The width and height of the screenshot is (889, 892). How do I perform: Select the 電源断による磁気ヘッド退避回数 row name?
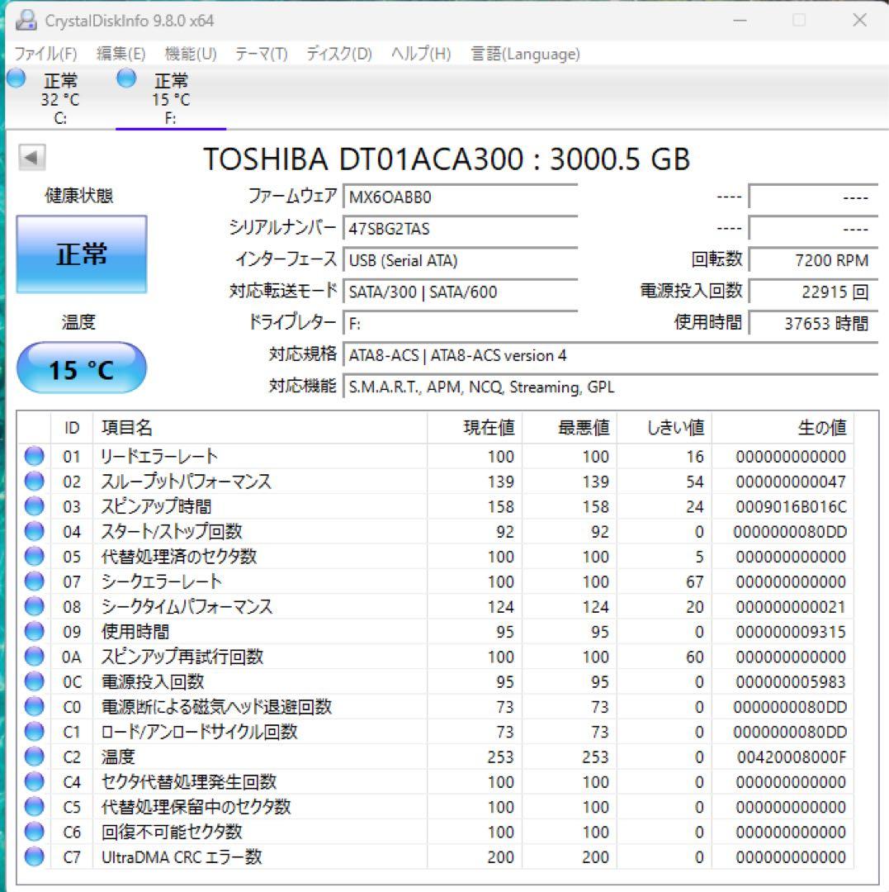[216, 706]
